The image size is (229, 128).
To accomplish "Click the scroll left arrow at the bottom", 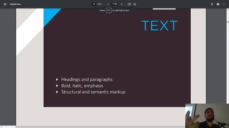I will tap(1, 127).
